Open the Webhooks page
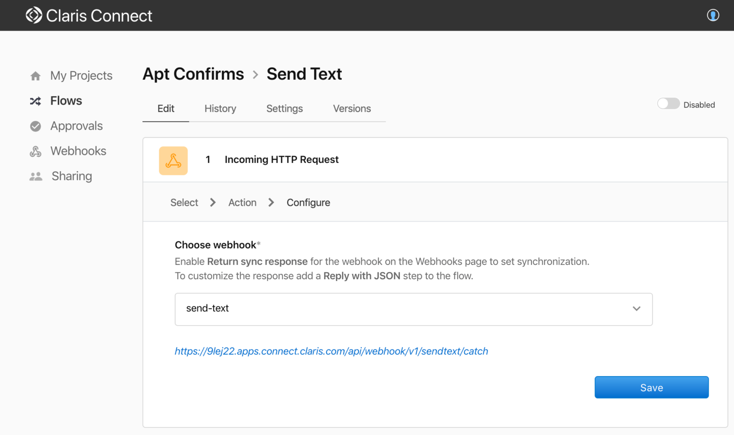The image size is (734, 435). point(78,151)
